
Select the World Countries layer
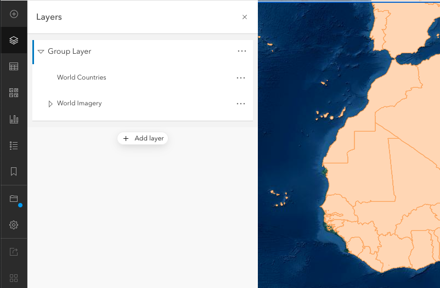82,77
